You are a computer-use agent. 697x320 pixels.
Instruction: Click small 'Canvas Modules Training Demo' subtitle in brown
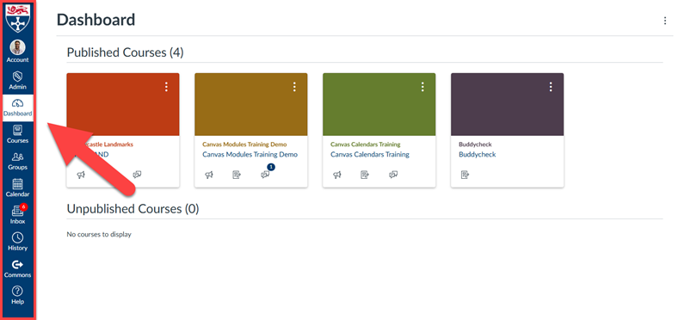pos(244,145)
